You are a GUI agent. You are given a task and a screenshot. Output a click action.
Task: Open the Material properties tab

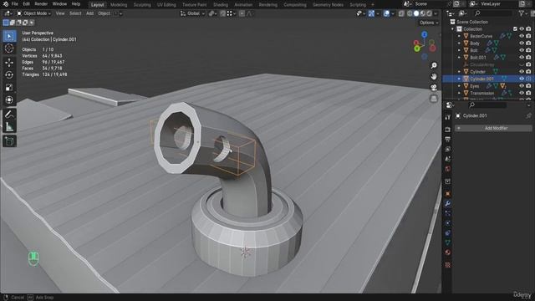point(448,253)
